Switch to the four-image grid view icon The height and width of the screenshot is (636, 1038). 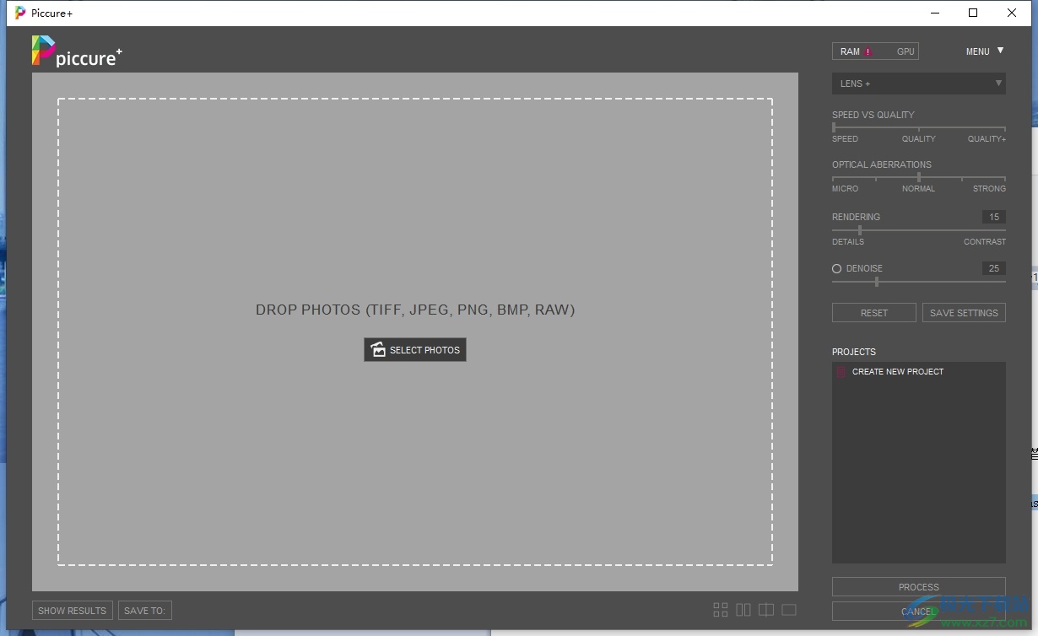(720, 610)
